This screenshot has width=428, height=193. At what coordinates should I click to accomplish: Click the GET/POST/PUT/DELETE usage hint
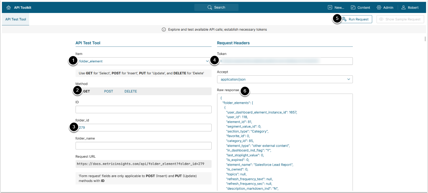143,73
